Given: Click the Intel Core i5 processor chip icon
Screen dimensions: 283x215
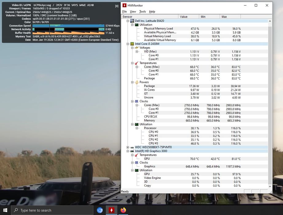Looking at the screenshot, I should [132, 44].
